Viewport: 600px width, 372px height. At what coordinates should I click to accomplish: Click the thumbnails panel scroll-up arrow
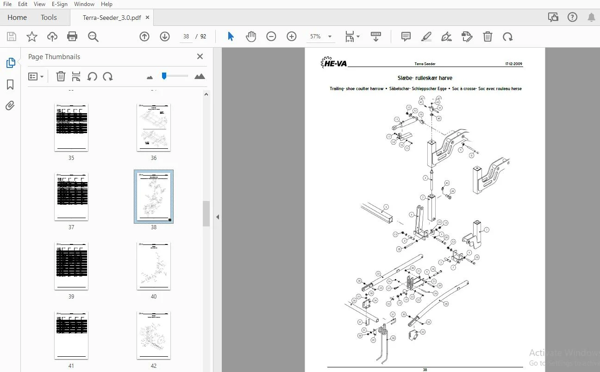pos(206,94)
